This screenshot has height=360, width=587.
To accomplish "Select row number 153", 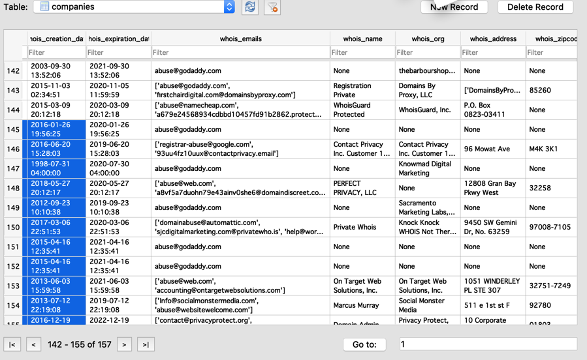I will pos(13,286).
